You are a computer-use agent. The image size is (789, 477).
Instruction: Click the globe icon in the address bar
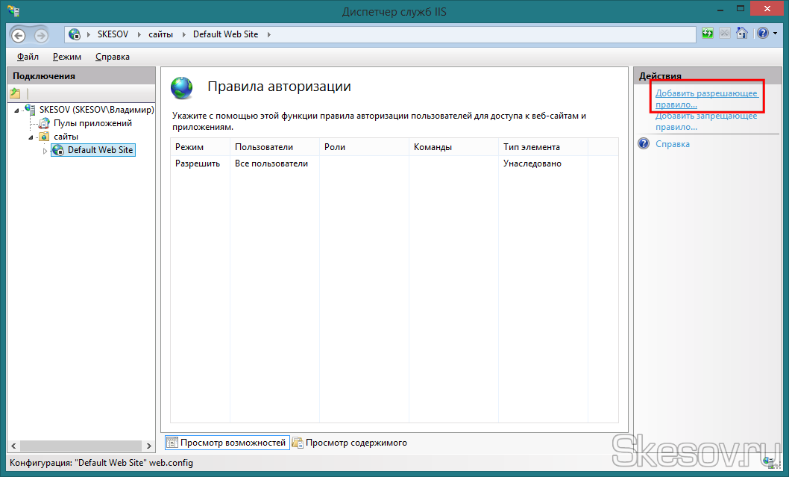pyautogui.click(x=75, y=34)
